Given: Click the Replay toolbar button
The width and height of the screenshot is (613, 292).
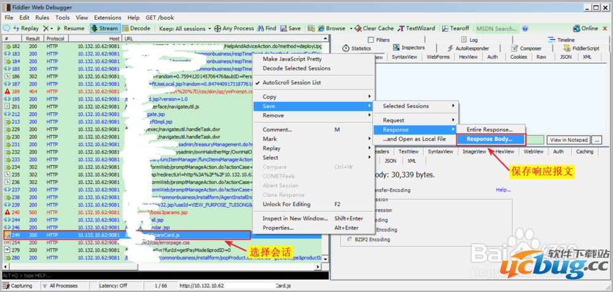Looking at the screenshot, I should (26, 28).
